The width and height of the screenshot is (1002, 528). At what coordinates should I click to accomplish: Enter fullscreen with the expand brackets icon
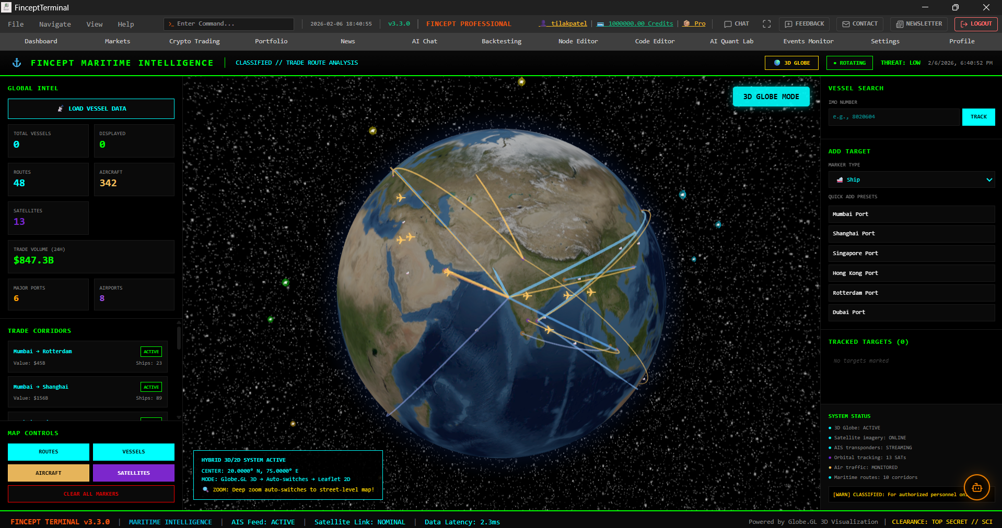point(766,23)
